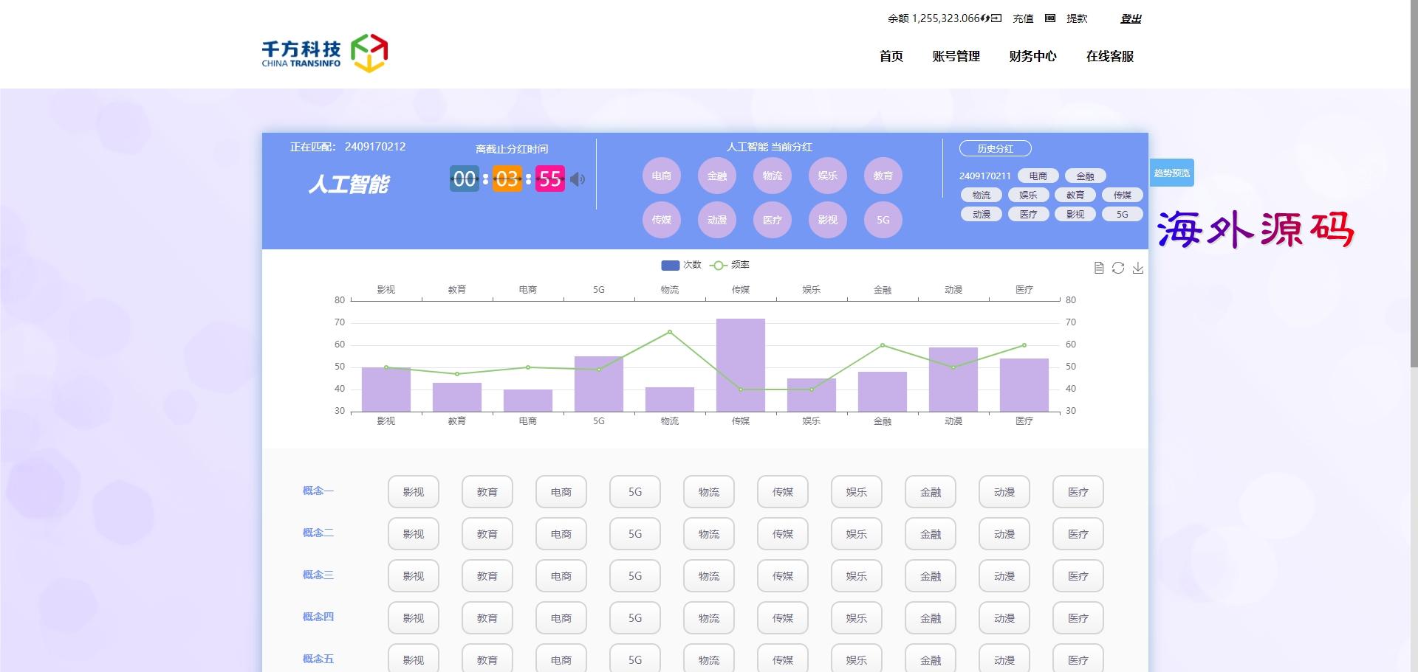1418x672 pixels.
Task: Toggle the 次数 legend series
Action: click(681, 265)
